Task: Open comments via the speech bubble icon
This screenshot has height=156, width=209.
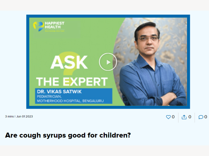Action: [x=201, y=117]
